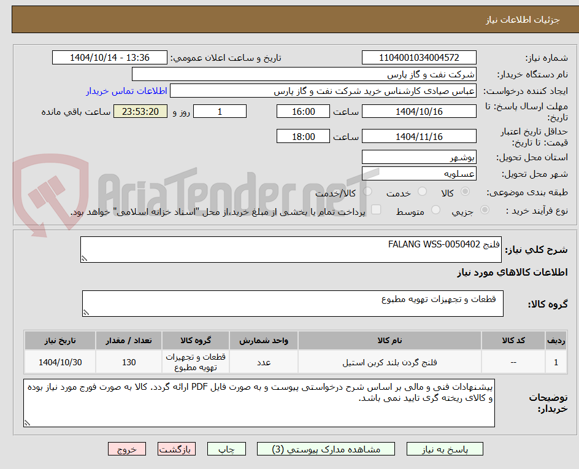Click the deadline time field 16:00

coord(303,111)
